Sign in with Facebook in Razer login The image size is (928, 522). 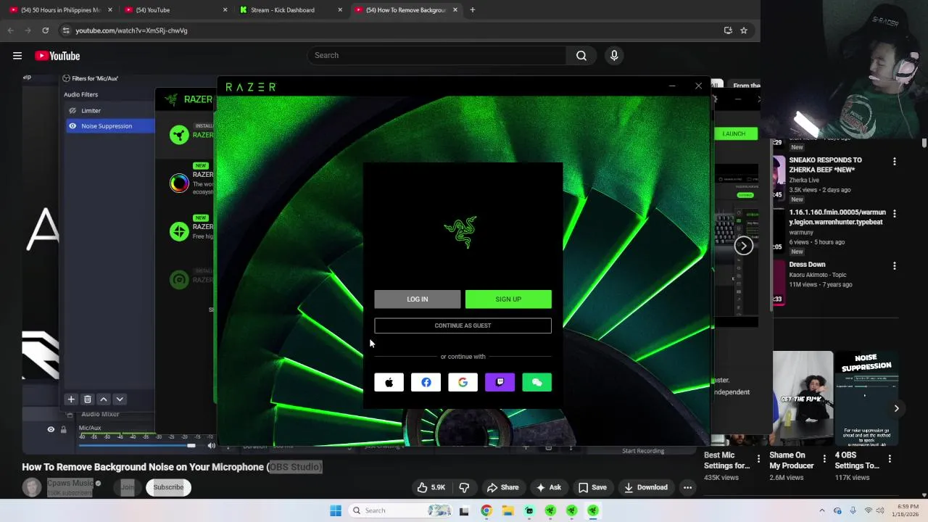(x=426, y=382)
